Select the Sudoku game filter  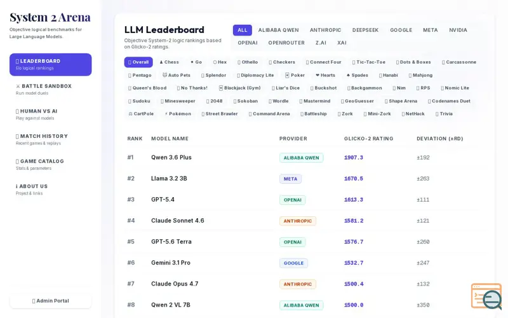point(139,101)
